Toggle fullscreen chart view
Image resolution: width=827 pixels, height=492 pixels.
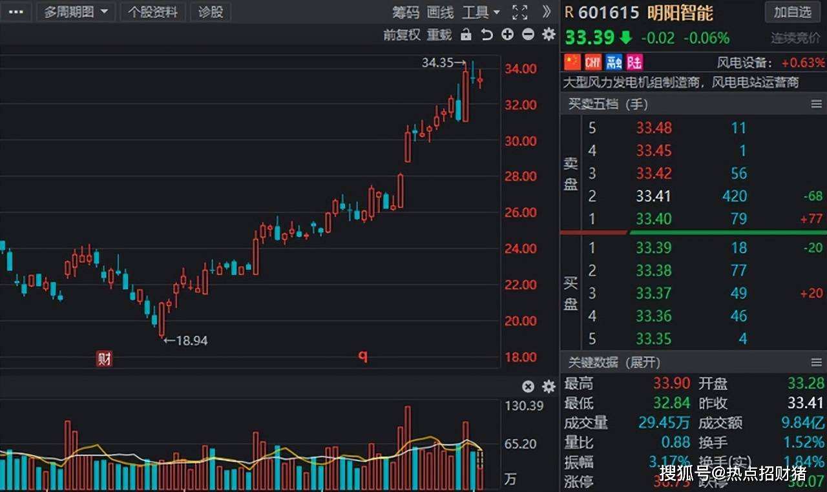pos(519,12)
